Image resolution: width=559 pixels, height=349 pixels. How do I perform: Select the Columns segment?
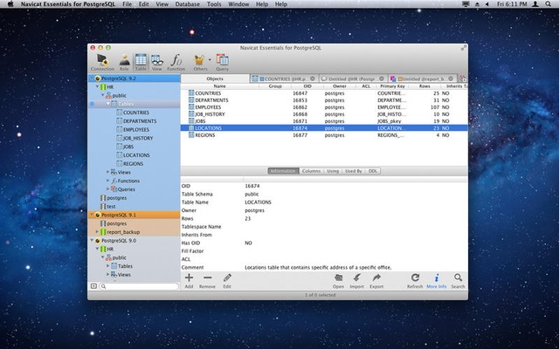click(311, 171)
